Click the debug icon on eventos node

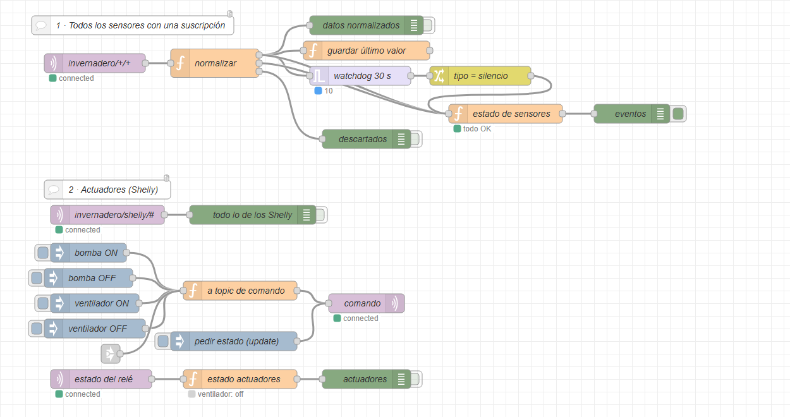point(660,114)
